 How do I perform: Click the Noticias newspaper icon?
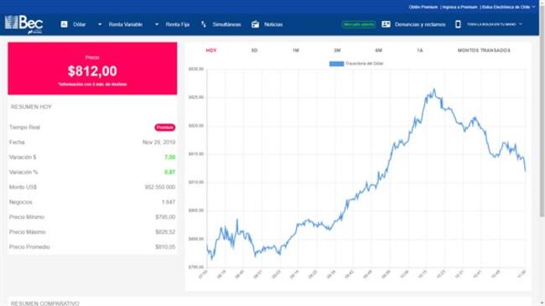(255, 24)
